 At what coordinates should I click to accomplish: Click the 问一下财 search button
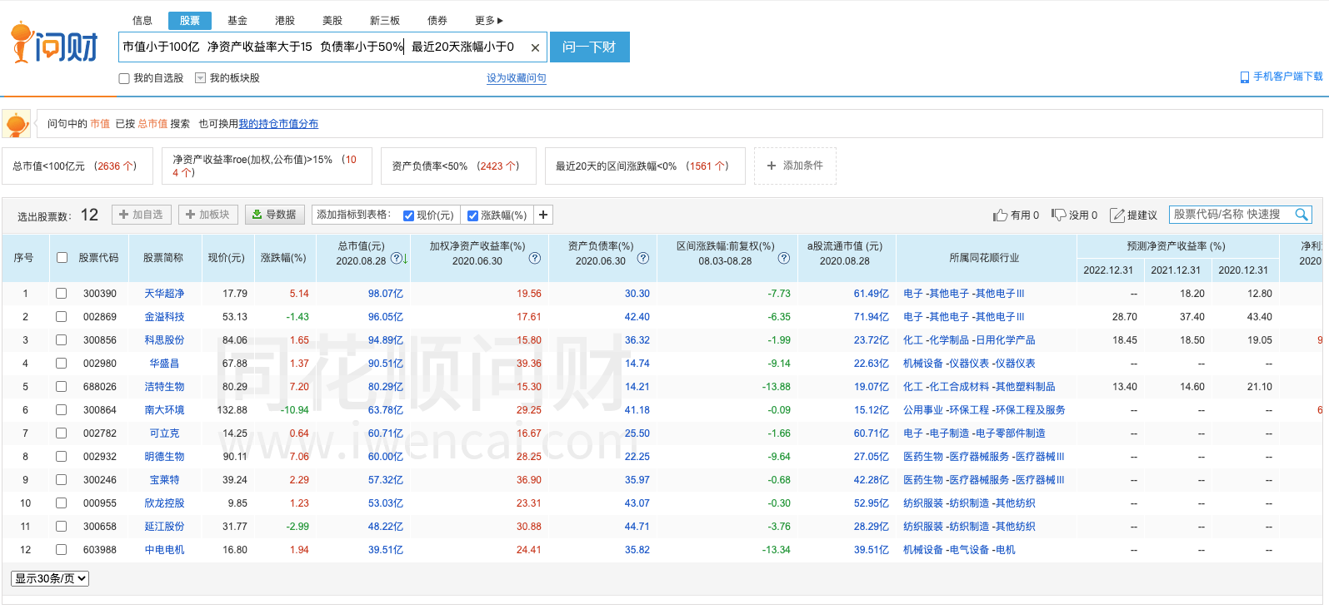pyautogui.click(x=590, y=47)
